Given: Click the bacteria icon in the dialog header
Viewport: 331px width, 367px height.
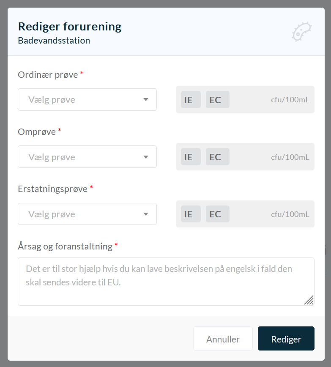Looking at the screenshot, I should tap(302, 32).
